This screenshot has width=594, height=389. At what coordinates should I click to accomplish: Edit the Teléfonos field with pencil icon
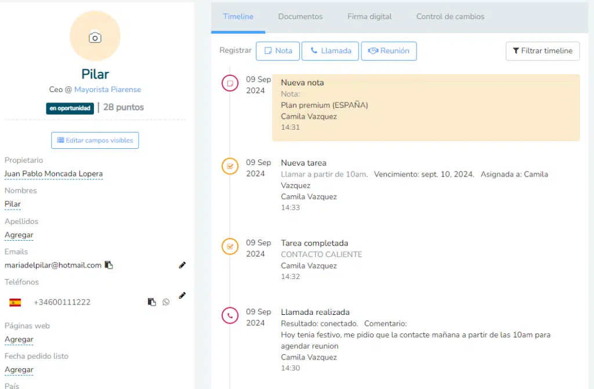[x=182, y=295]
